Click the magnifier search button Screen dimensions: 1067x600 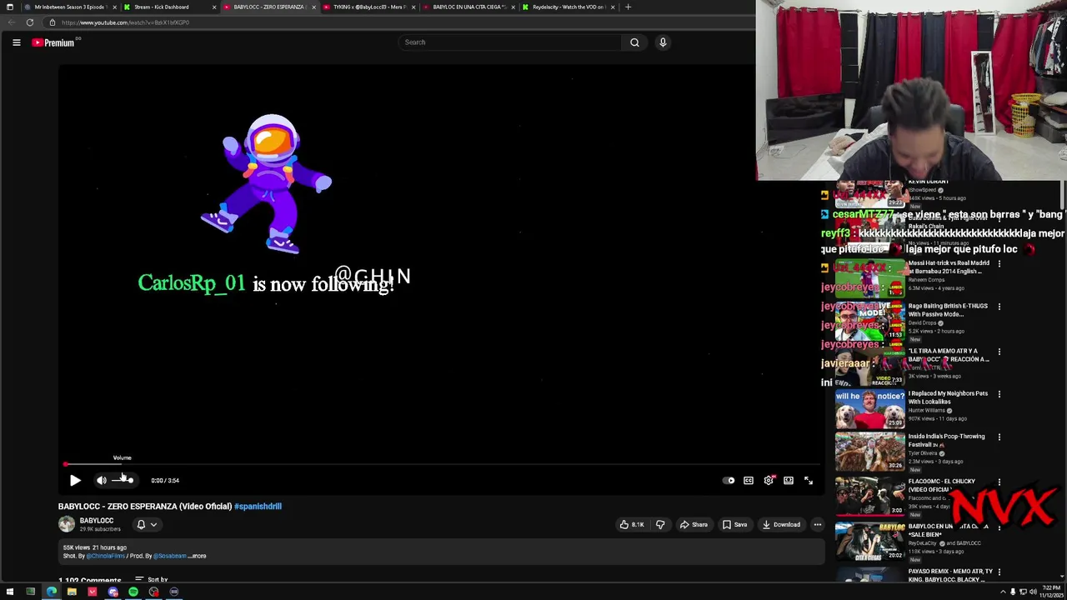[x=634, y=42]
